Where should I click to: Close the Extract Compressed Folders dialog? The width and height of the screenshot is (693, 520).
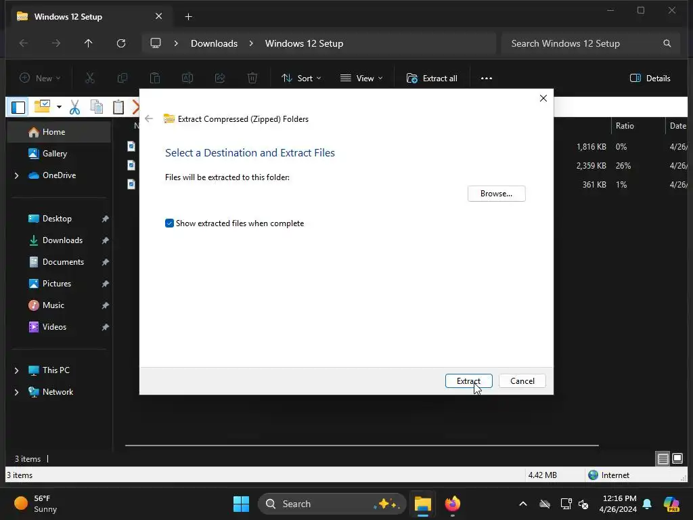[x=543, y=98]
